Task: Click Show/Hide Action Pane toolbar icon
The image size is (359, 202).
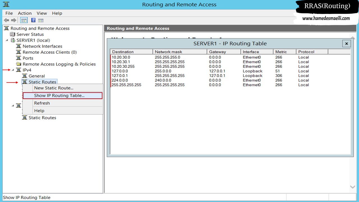Action: (x=41, y=20)
